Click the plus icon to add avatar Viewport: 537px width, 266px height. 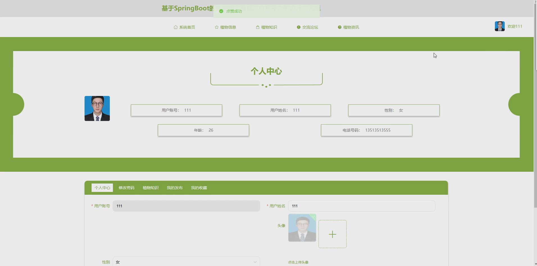click(x=332, y=234)
